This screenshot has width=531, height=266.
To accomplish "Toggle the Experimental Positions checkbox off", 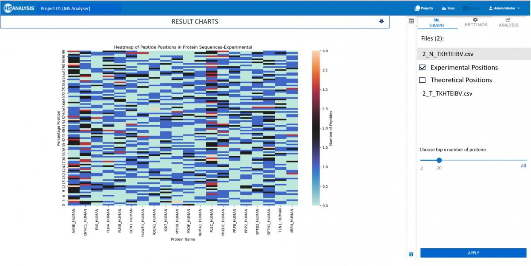I will coord(422,67).
